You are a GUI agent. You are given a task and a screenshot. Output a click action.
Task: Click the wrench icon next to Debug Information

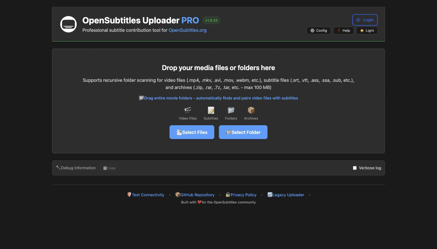coord(58,167)
